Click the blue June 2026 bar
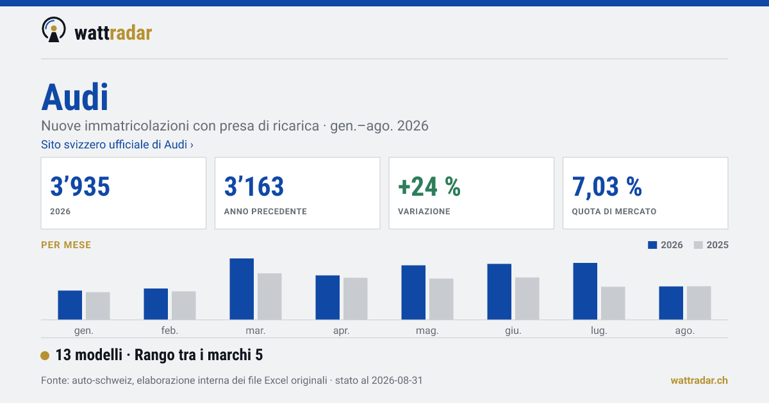The height and width of the screenshot is (403, 769). coord(499,292)
